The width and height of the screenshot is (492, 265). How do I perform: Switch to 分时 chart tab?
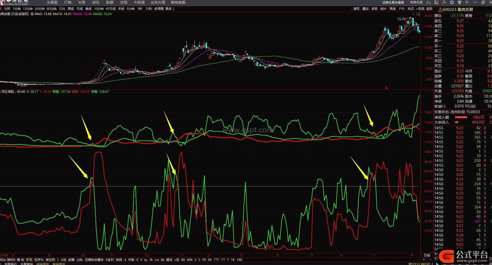point(7,9)
